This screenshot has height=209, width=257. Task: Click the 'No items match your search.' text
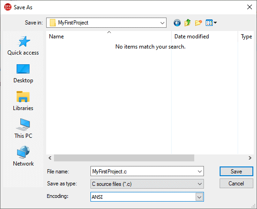(150, 47)
